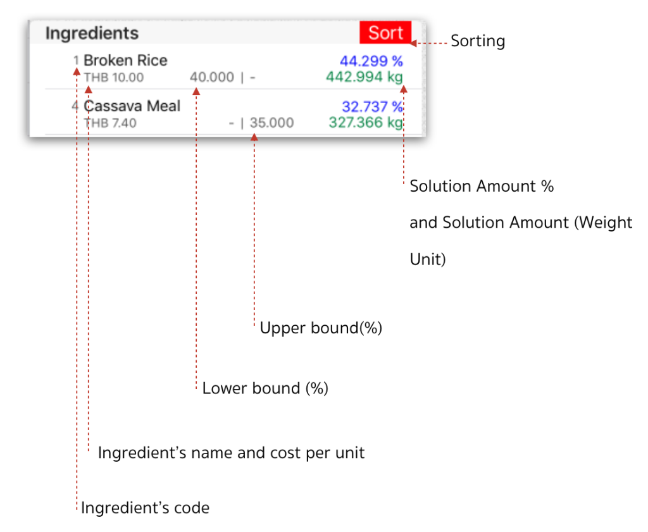Click the Sorting annotation label
648x532 pixels.
pos(478,42)
